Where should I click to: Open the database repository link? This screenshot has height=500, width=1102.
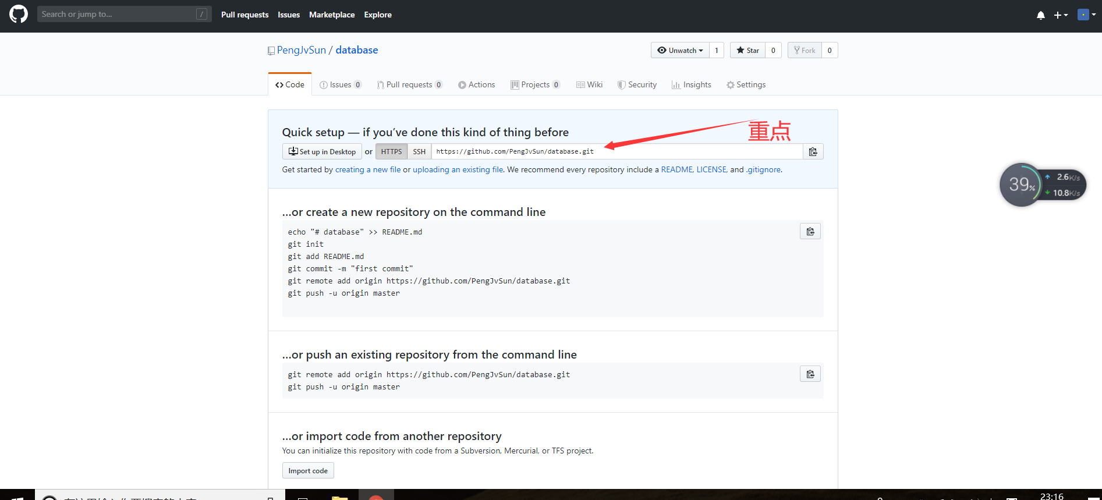[x=357, y=50]
